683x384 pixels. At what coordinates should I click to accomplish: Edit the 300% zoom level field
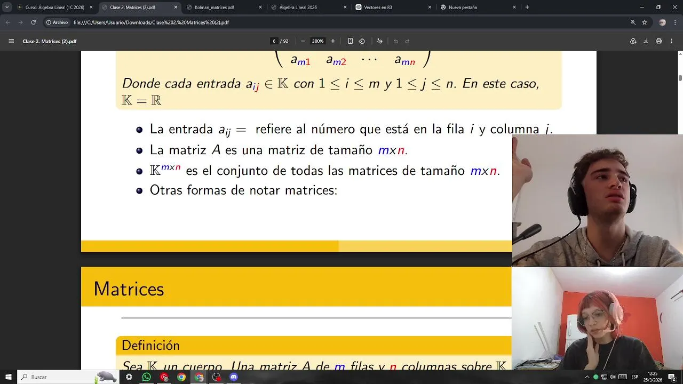tap(318, 41)
